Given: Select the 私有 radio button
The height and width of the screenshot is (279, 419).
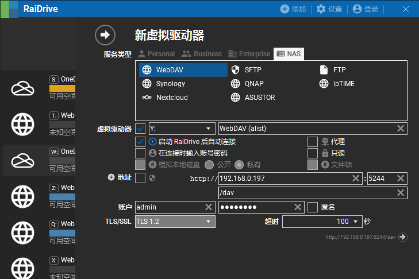Looking at the screenshot, I should click(x=239, y=165).
